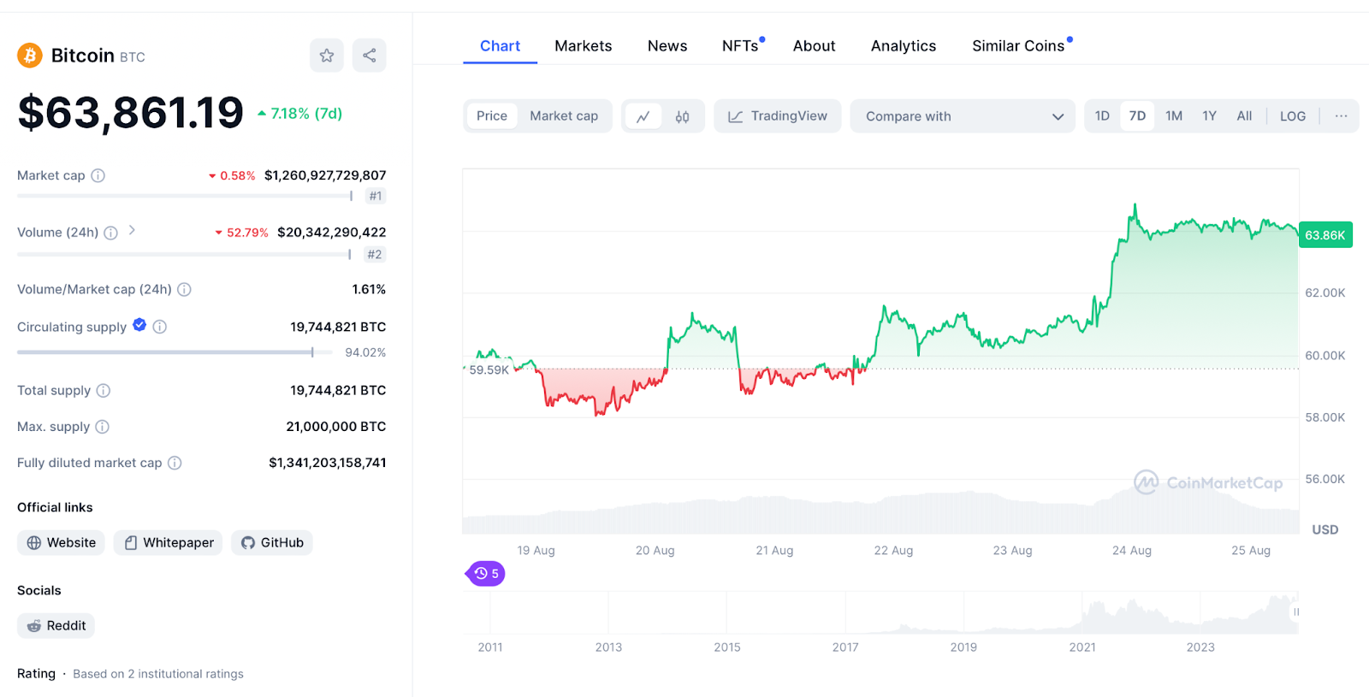Show Circulating supply info icon

pyautogui.click(x=159, y=327)
